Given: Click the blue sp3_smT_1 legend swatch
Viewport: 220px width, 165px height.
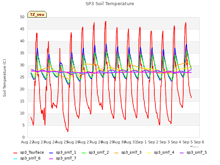Looking at the screenshot, I should 51,153.
